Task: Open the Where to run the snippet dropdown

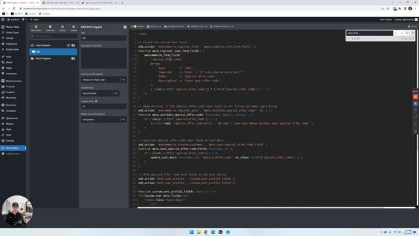Action: pyautogui.click(x=103, y=119)
